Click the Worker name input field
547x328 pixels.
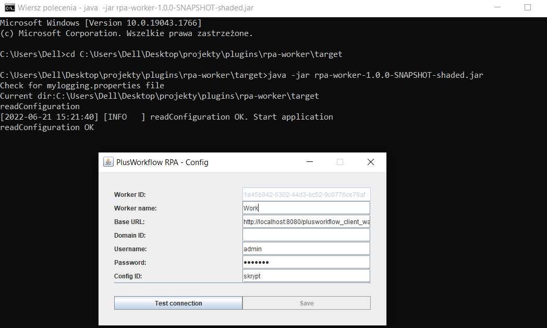tap(306, 208)
